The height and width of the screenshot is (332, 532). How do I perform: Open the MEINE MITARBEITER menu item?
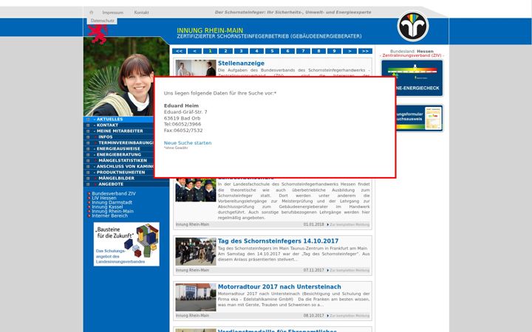[x=120, y=131]
